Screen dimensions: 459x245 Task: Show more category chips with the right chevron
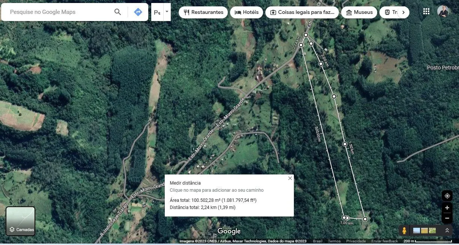403,12
